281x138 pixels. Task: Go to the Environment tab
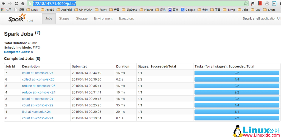(x=103, y=19)
